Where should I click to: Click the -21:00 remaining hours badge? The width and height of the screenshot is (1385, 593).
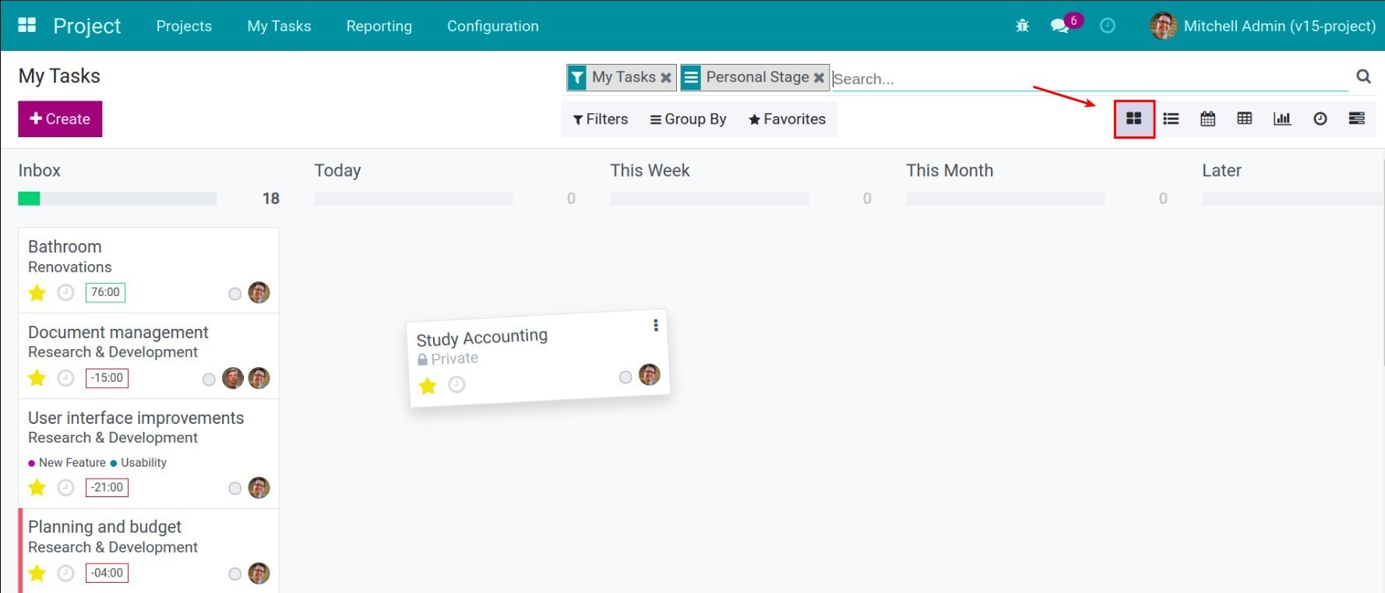[x=107, y=488]
